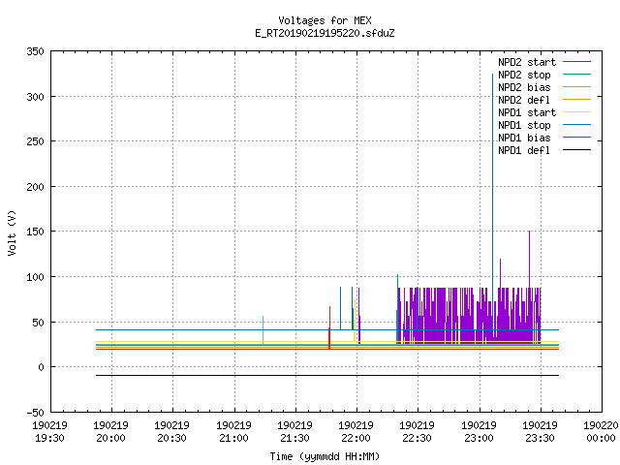Click the x-axis label 190219 22:00
Screen dimensions: 620x465
[356, 432]
